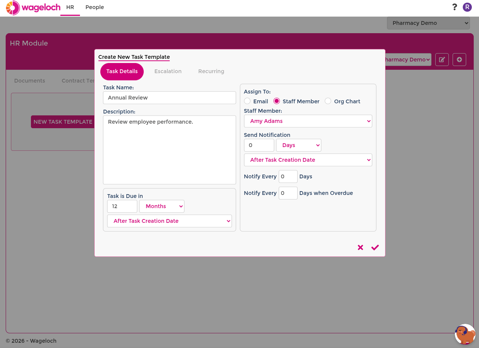Screen dimensions: 479x348
Task: Open the Pharmacy Demo dropdown in HR Module header
Action: point(408,60)
